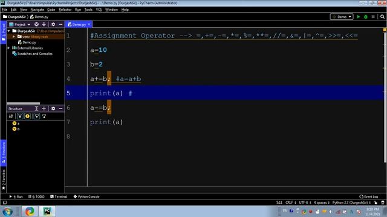Click PyCharm icon in Windows taskbar
Image resolution: width=387 pixels, height=217 pixels.
47,212
